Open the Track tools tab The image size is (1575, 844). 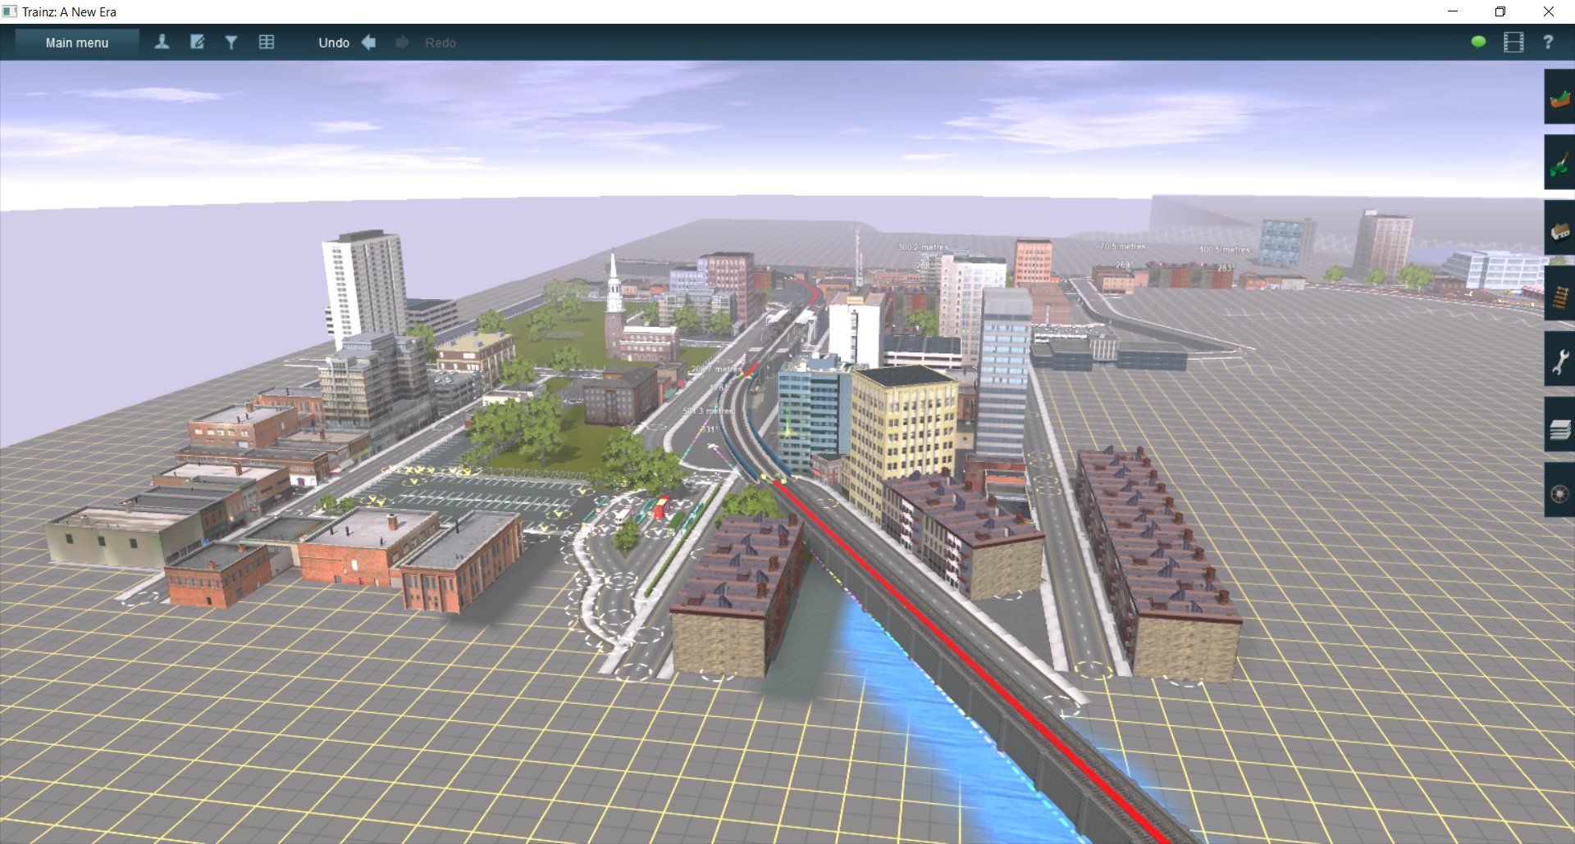tap(1559, 294)
